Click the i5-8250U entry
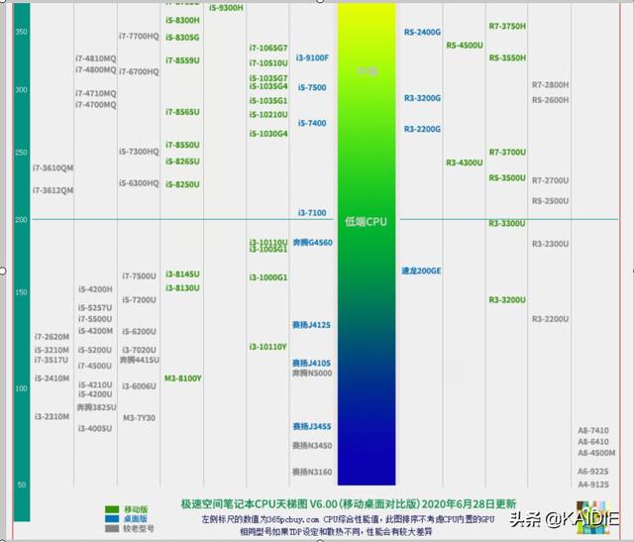 point(182,184)
